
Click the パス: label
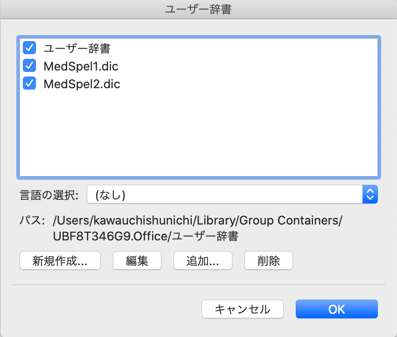click(x=32, y=220)
